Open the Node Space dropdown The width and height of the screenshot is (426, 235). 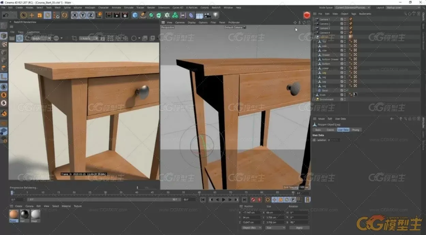coord(352,7)
